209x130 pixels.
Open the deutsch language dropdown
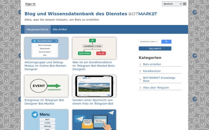(x=172, y=4)
